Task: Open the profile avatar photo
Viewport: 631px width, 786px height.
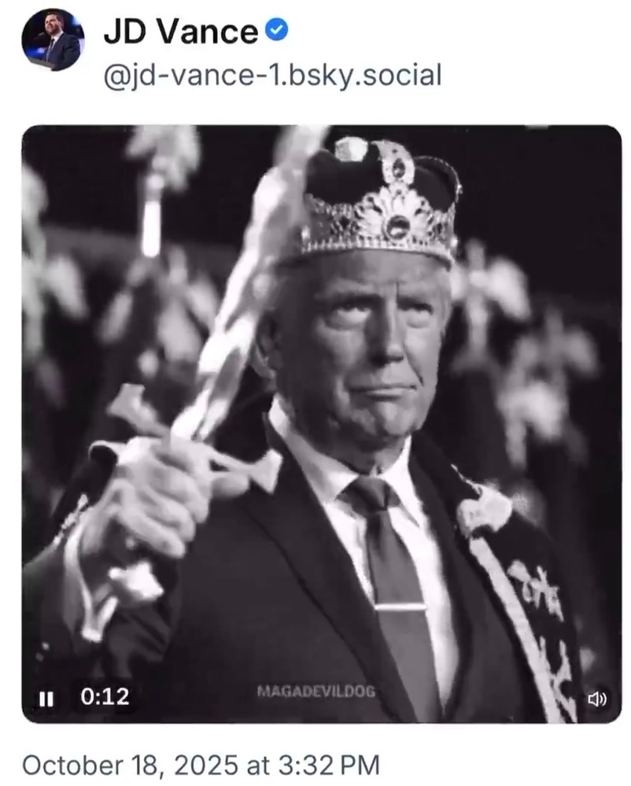Action: tap(52, 41)
